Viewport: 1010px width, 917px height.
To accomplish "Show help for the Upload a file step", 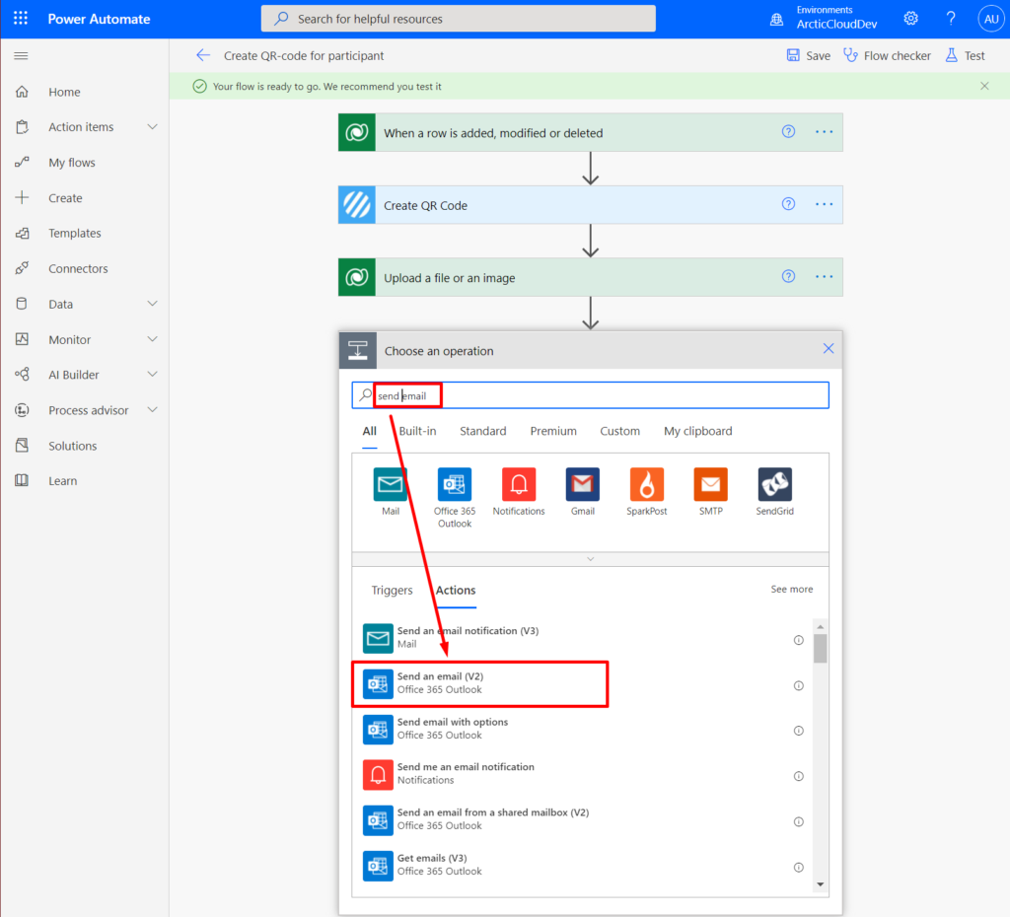I will pos(788,276).
